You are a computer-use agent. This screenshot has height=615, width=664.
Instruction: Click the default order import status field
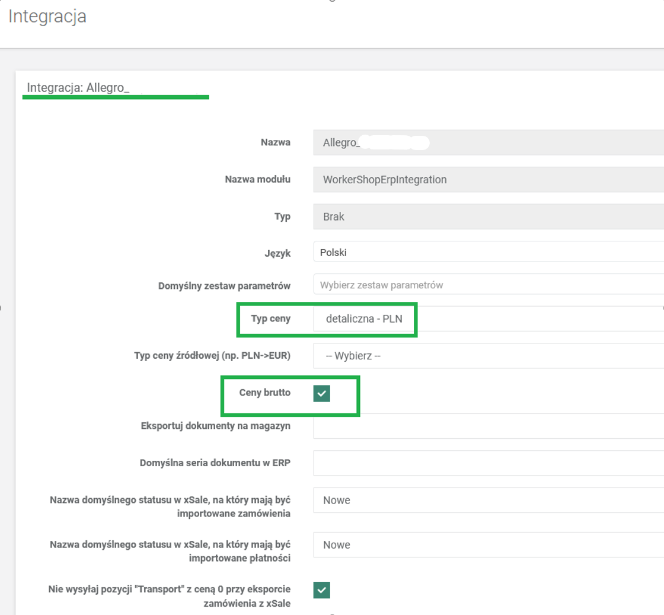[486, 500]
